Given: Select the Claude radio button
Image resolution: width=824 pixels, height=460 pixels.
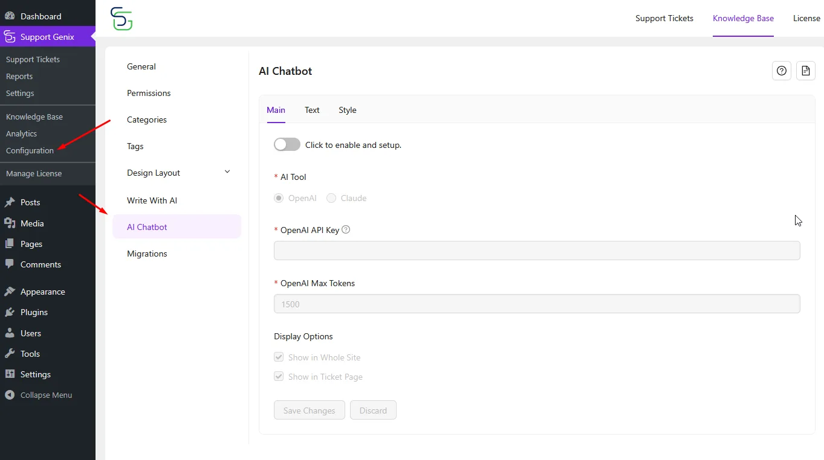Looking at the screenshot, I should coord(331,198).
